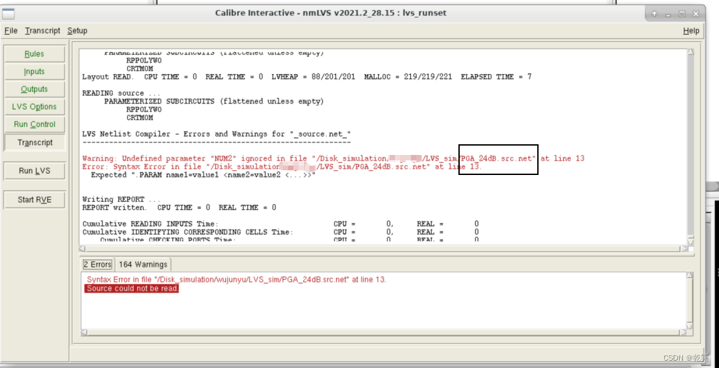Open the Inputs panel
719x368 pixels.
34,71
